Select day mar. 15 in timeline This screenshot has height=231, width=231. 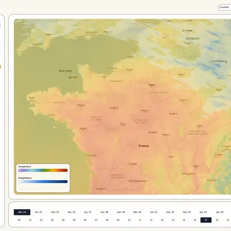pyautogui.click(x=55, y=212)
